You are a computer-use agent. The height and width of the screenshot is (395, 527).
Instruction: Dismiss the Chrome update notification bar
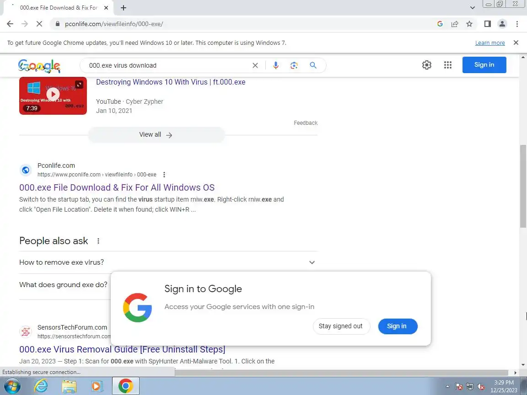pos(516,43)
